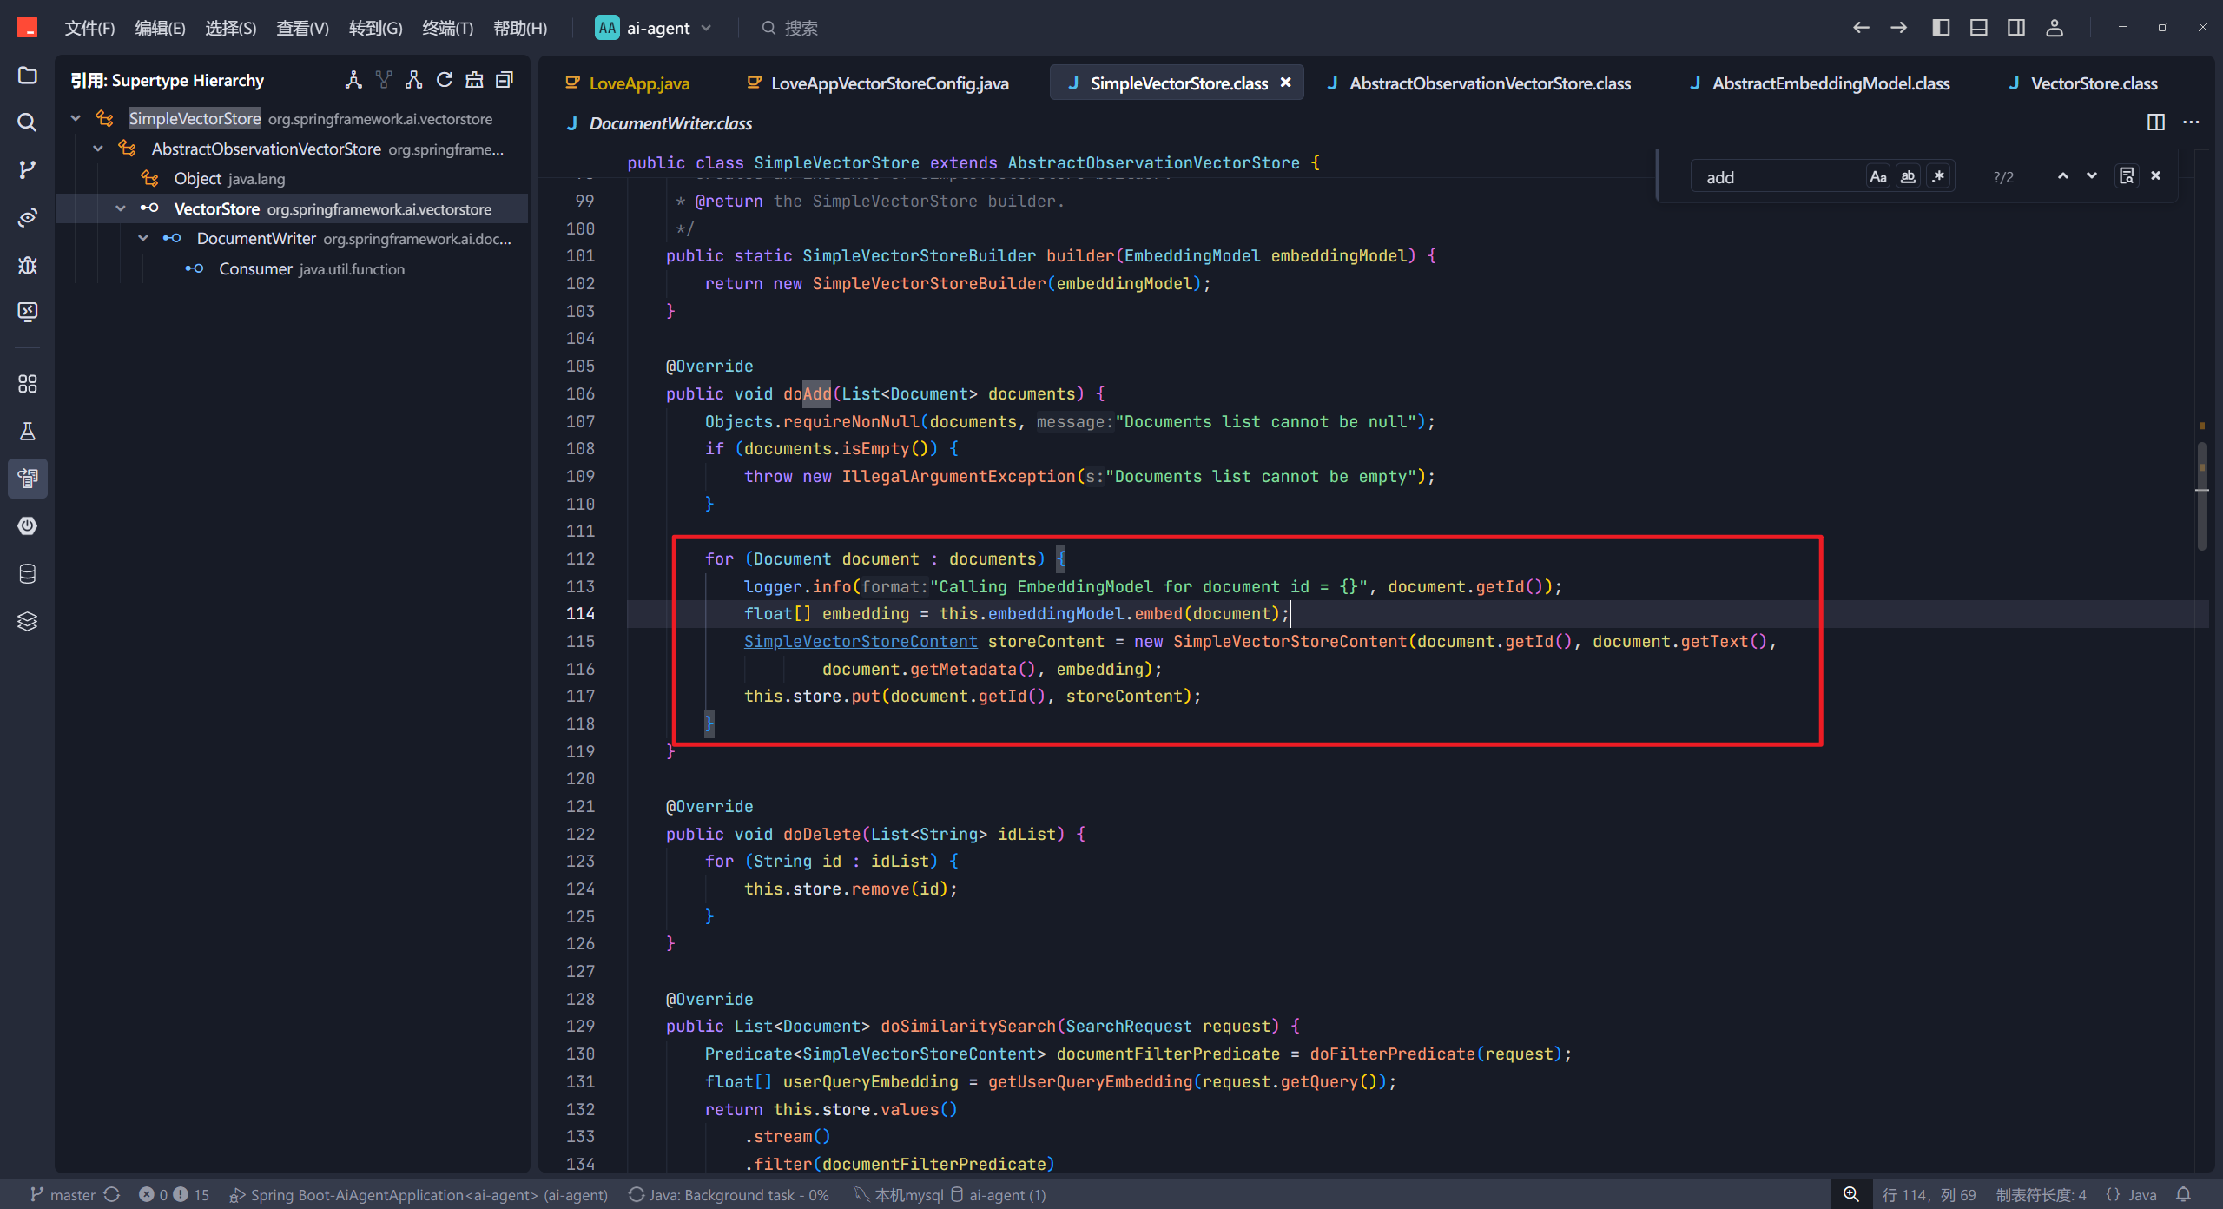Toggle regular expression in find box

click(1938, 176)
